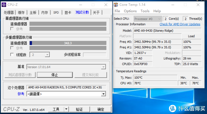Open the Processor #0 dropdown
This screenshot has height=114, width=207.
[148, 19]
